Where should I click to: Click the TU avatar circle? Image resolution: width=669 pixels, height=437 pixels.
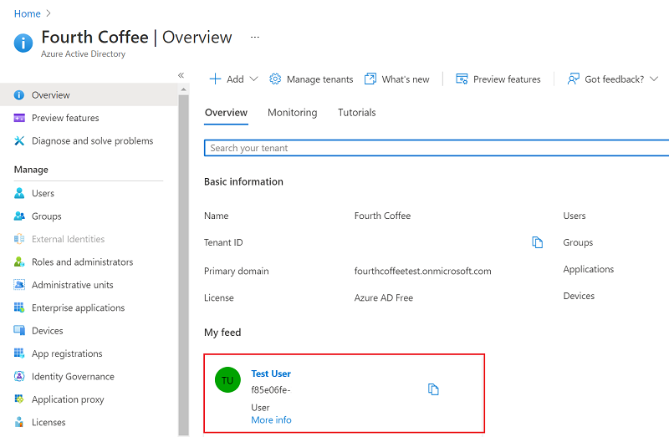[227, 380]
